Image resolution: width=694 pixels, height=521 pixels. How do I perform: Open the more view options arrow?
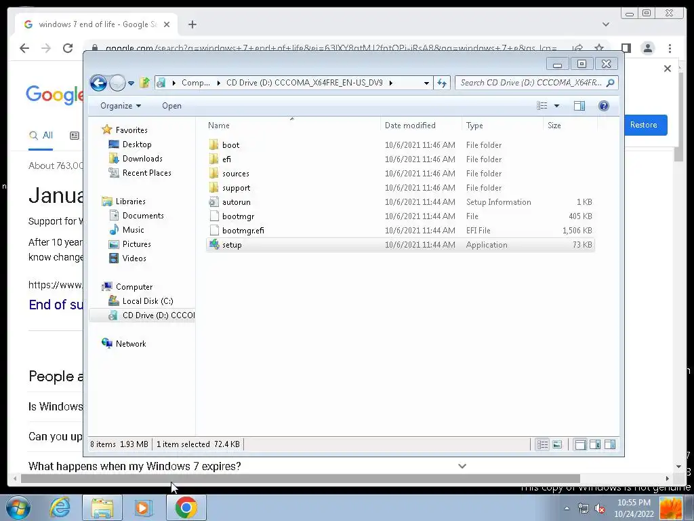coord(557,105)
